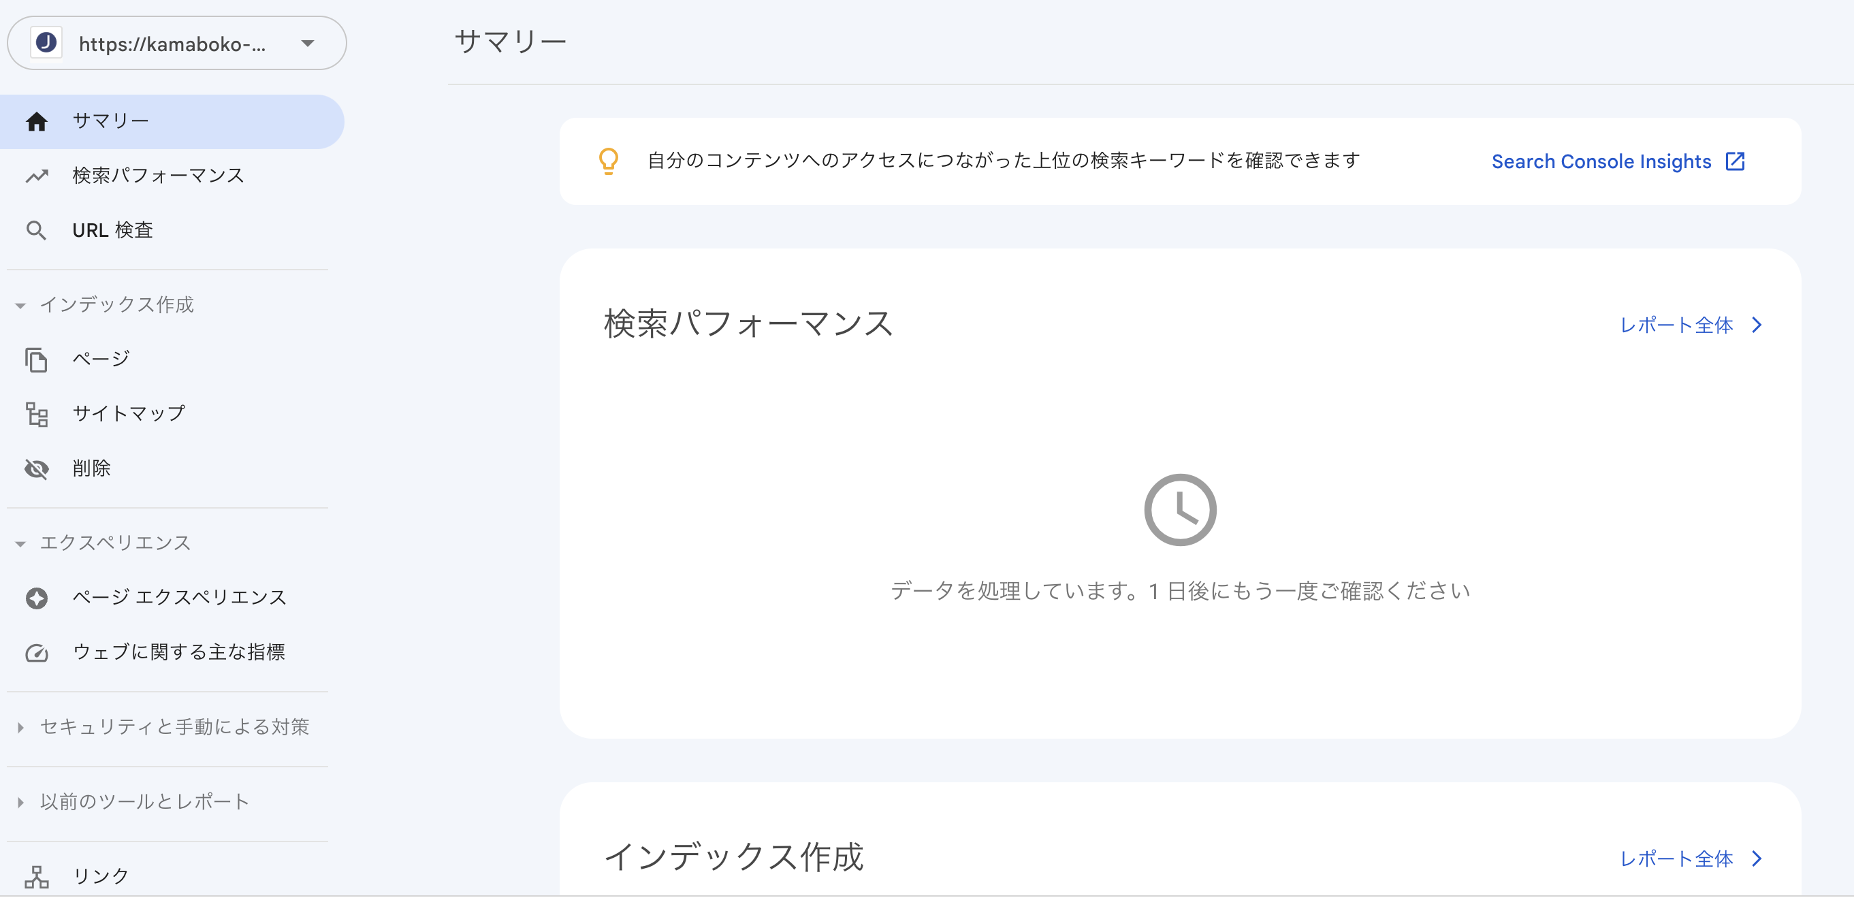Screen dimensions: 1854x898
Task: Click the speedometer icon for ウェブに関する主な指標
Action: tap(36, 653)
